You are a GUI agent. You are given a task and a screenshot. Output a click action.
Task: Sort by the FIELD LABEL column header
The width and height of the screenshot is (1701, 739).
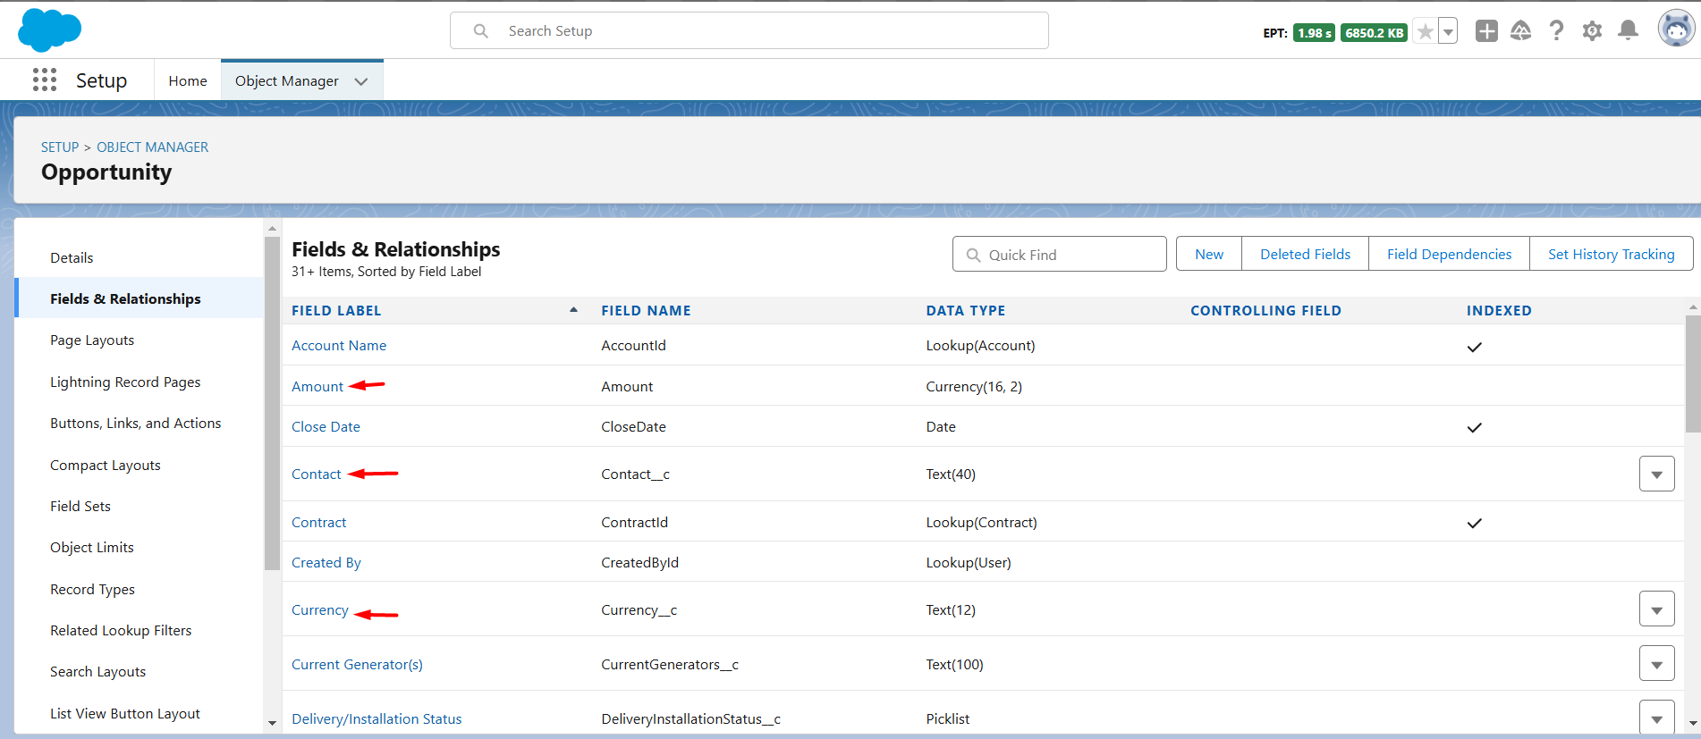pyautogui.click(x=336, y=310)
